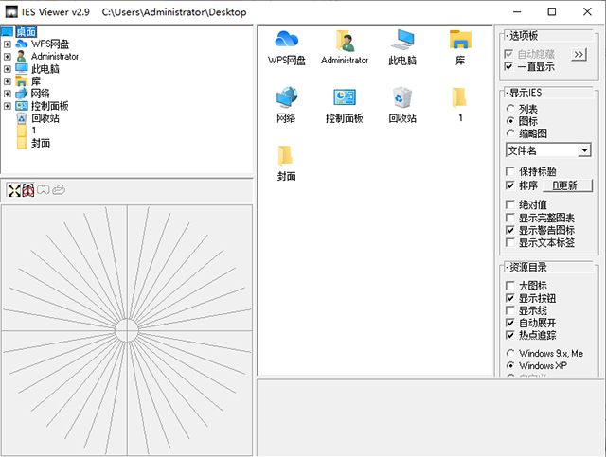Toggle the 显示按钮 checkbox

click(x=510, y=298)
